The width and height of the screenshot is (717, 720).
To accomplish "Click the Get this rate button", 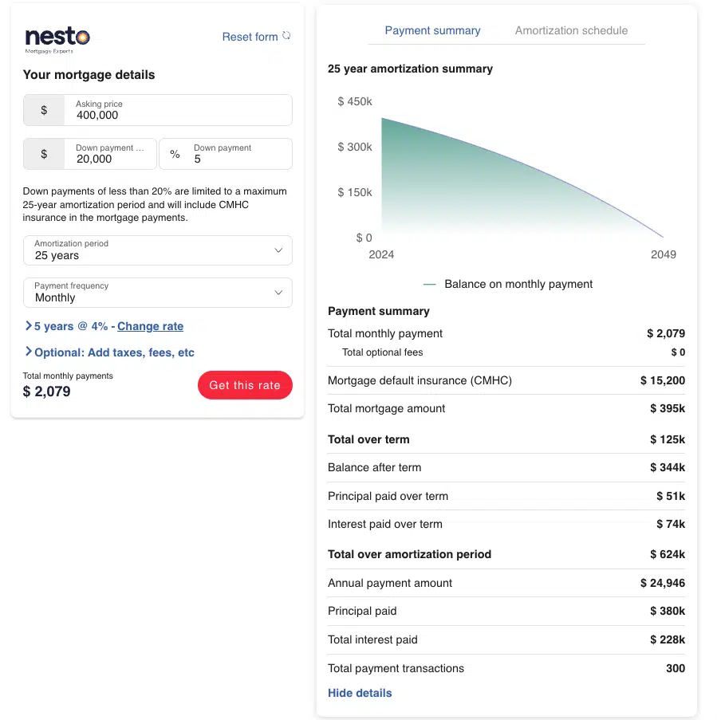I will (245, 385).
